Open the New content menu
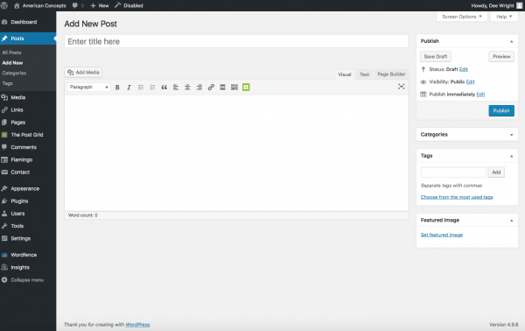The width and height of the screenshot is (525, 331). coord(100,6)
